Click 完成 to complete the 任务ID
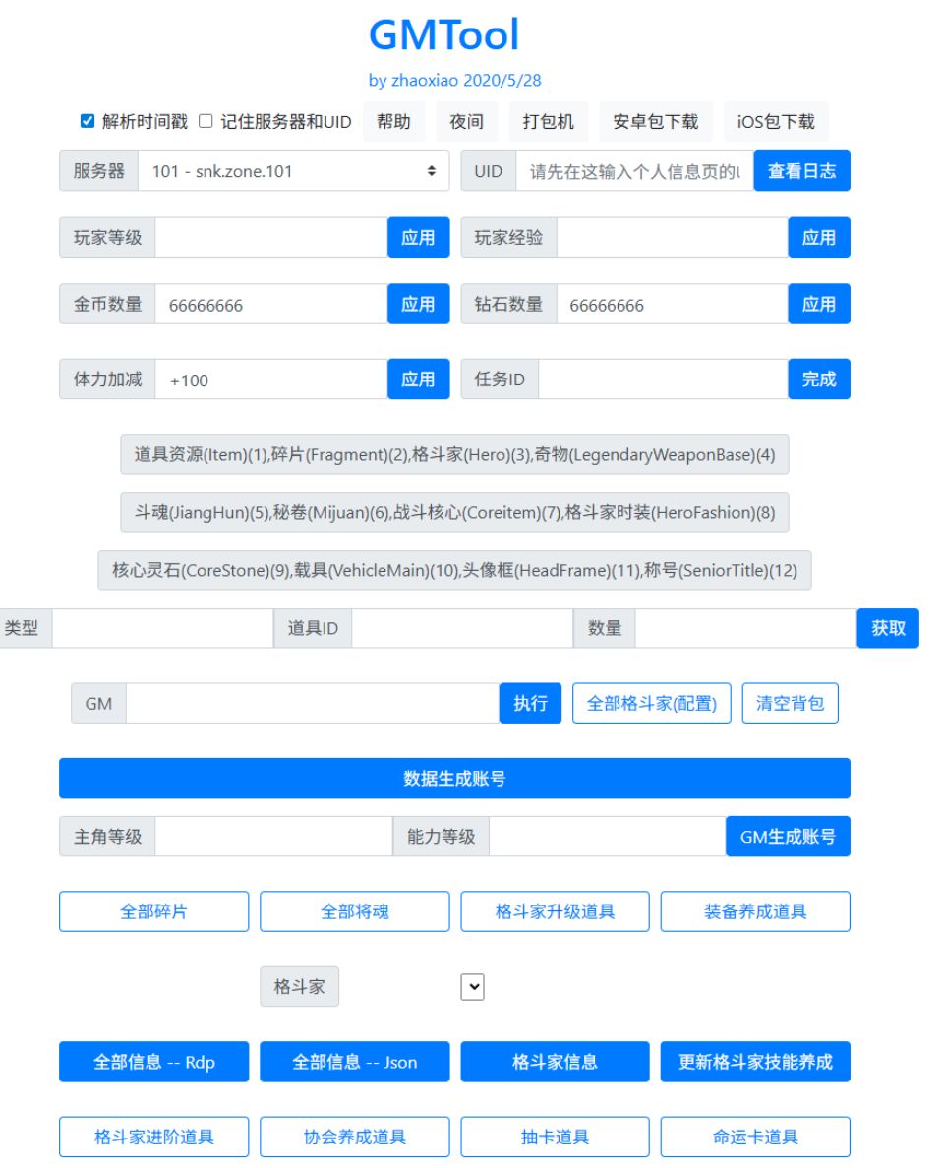The image size is (944, 1168). pos(819,379)
